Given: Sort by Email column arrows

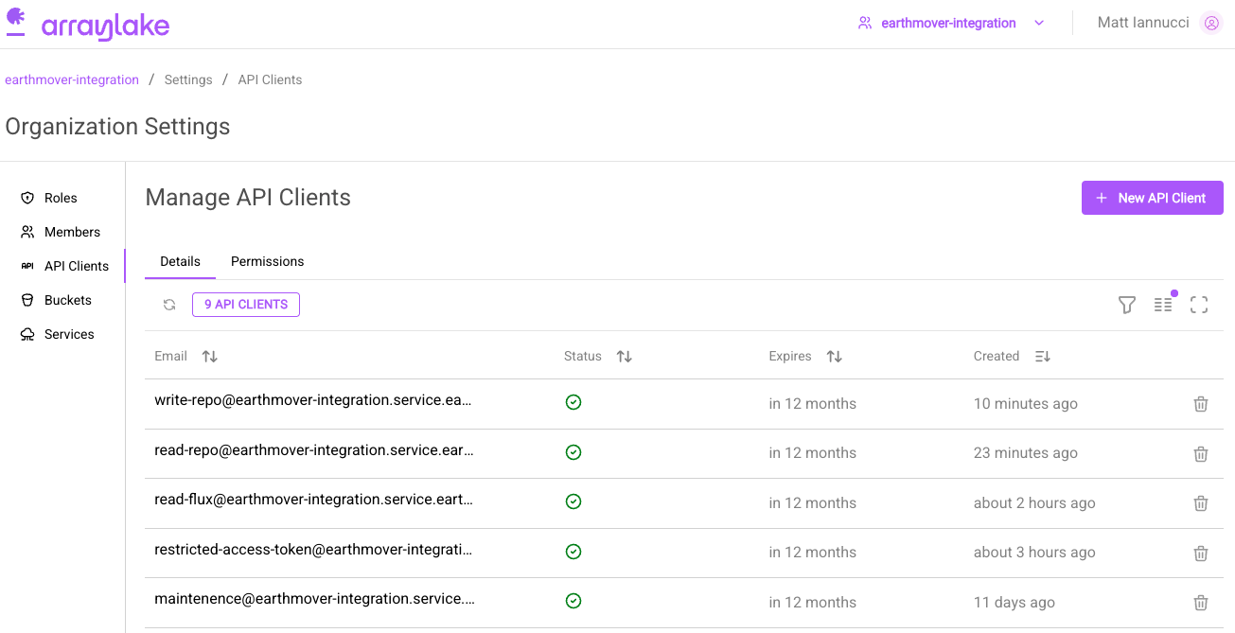Looking at the screenshot, I should click(210, 357).
